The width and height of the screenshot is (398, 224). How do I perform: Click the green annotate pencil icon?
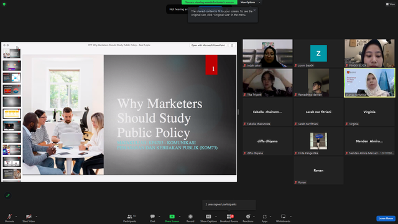pos(8,195)
